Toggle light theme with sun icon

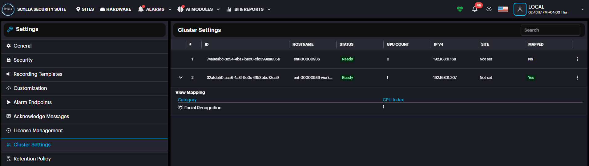point(489,9)
